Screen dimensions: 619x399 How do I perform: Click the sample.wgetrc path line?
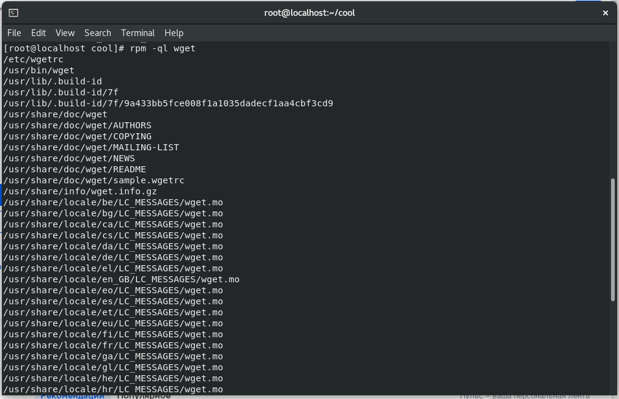coord(94,181)
